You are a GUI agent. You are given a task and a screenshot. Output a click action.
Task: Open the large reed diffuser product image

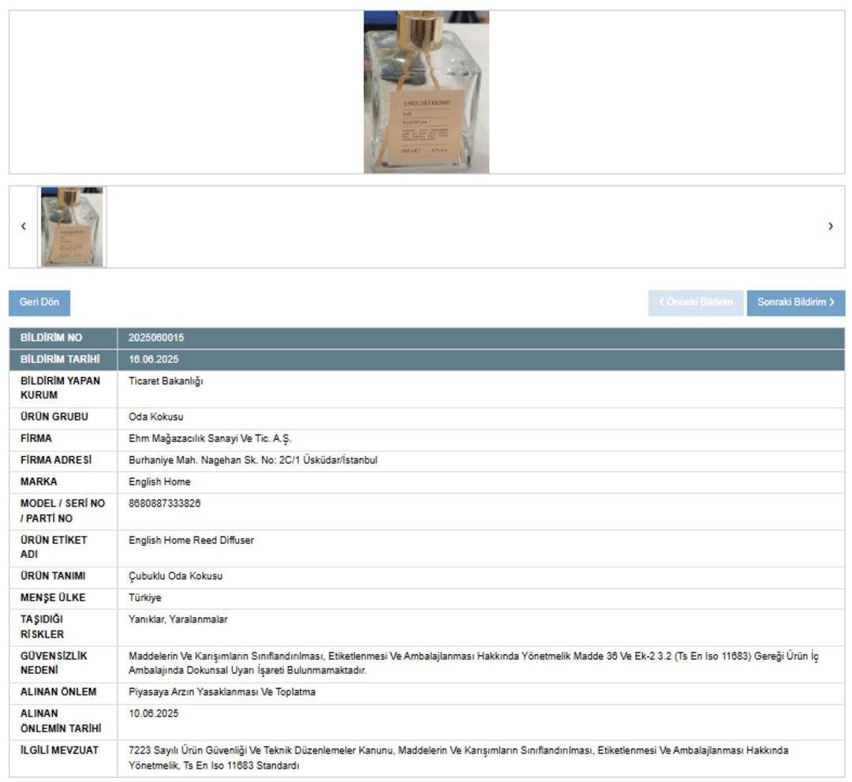coord(426,92)
